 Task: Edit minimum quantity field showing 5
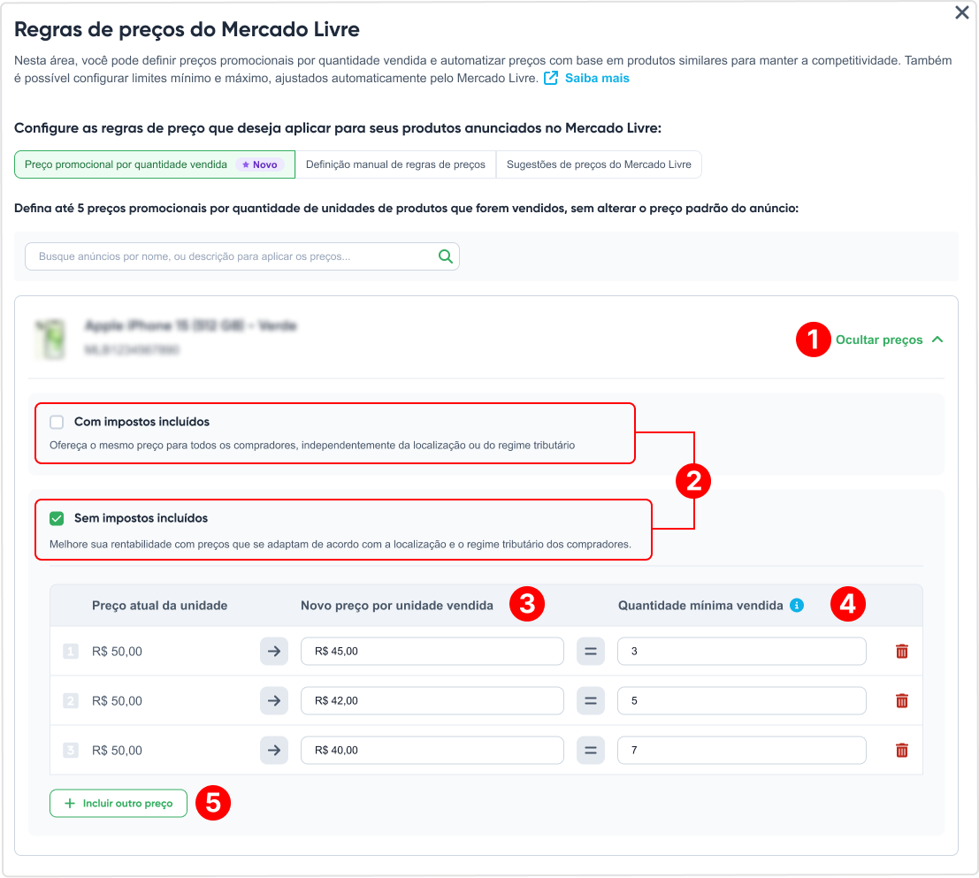(742, 701)
